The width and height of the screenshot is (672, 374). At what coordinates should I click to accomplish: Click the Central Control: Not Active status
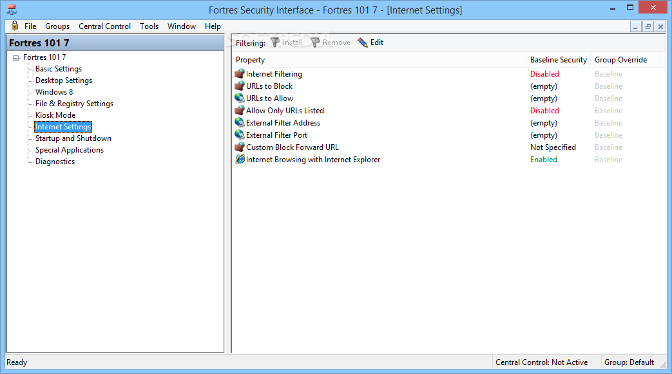tap(541, 362)
